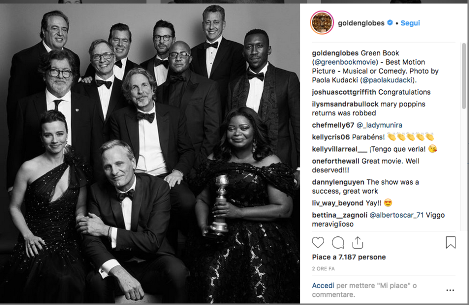Open the oneforthewall commenter profile
Screen dimensions: 469x305
[335, 161]
